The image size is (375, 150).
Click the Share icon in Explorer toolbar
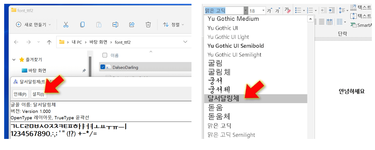click(x=131, y=25)
